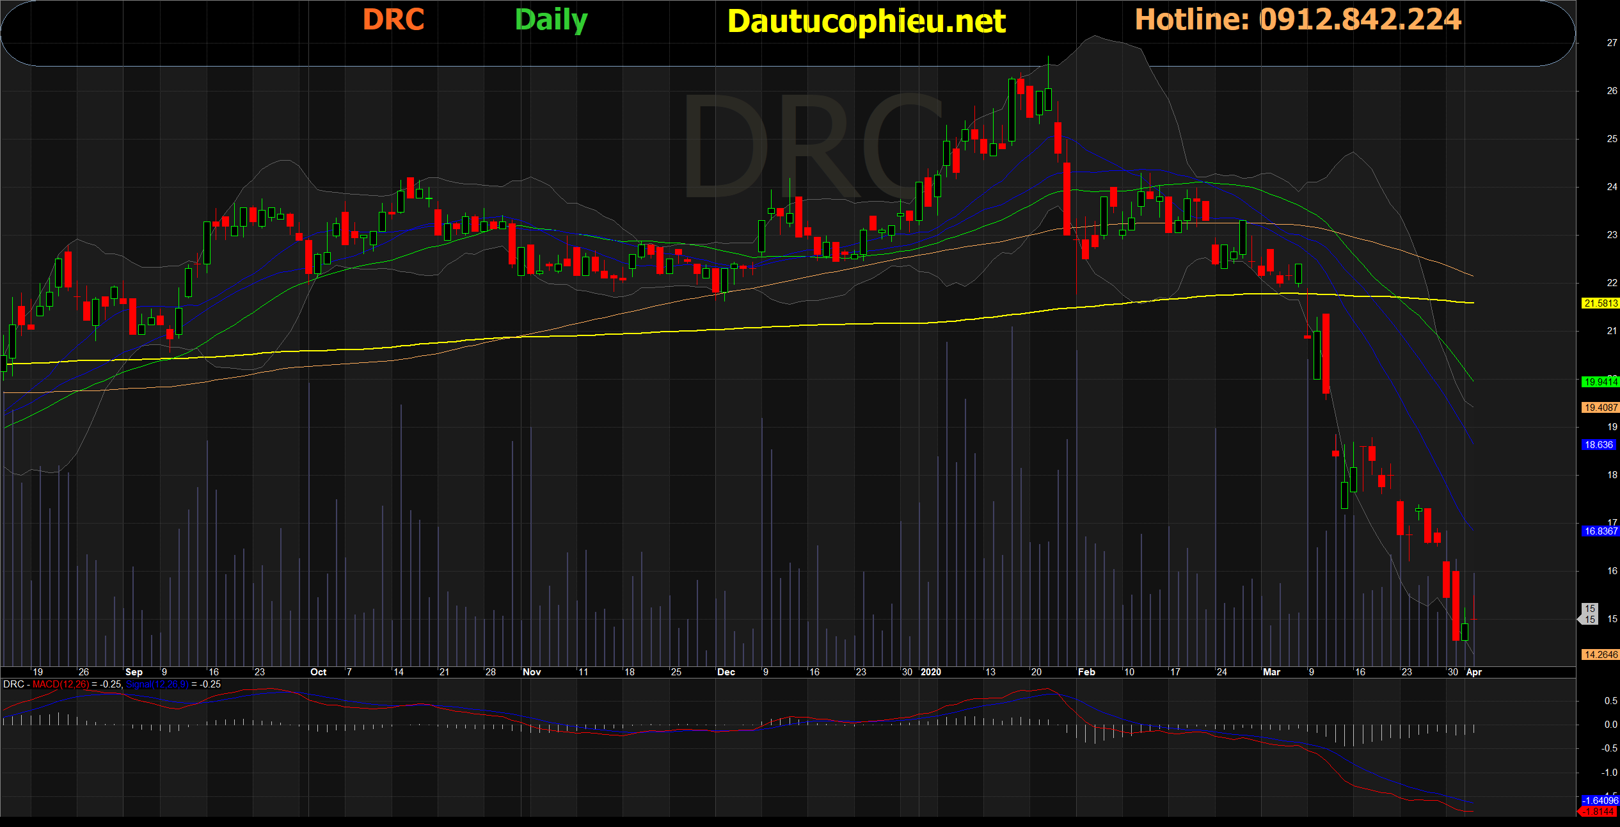1620x827 pixels.
Task: Click the Hotline 0912.842.224 text
Action: pyautogui.click(x=1298, y=19)
